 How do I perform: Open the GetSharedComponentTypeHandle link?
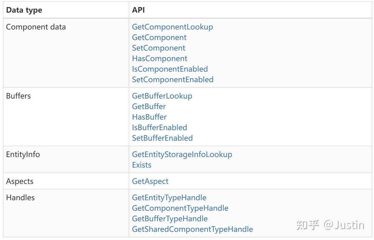point(192,229)
